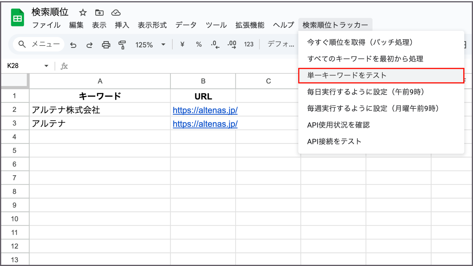Select 今すぐ順位を取得（バッチ処理）

click(x=381, y=42)
